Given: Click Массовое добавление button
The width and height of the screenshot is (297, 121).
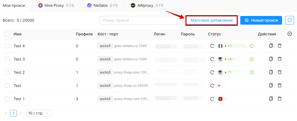Looking at the screenshot, I should [x=211, y=20].
